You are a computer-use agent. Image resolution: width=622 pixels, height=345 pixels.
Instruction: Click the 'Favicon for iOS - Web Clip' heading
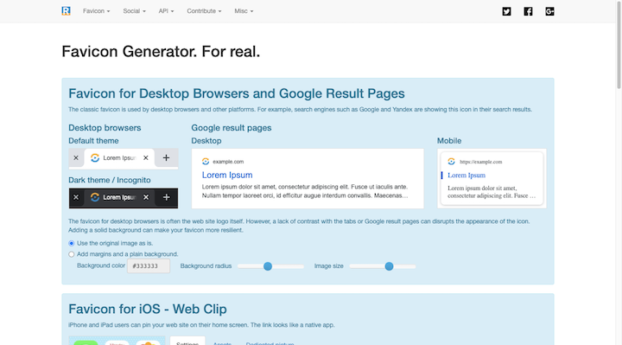148,309
